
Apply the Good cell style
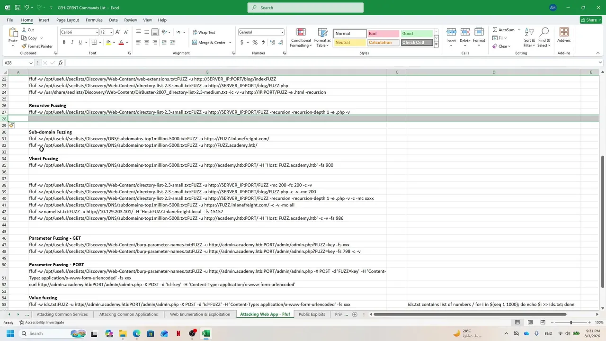417,34
